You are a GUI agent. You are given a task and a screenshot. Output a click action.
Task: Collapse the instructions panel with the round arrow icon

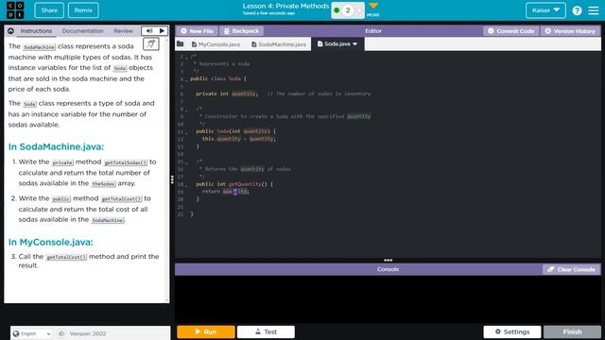(x=10, y=31)
